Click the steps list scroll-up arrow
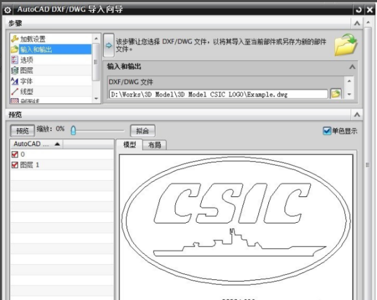This screenshot has width=377, height=300. [x=96, y=38]
